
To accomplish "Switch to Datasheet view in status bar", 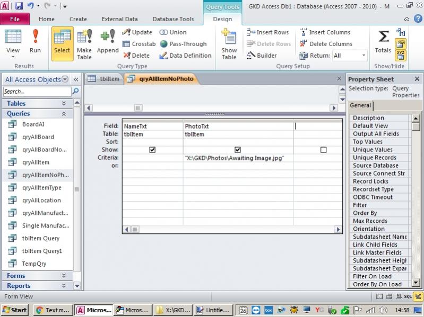I will pyautogui.click(x=379, y=296).
